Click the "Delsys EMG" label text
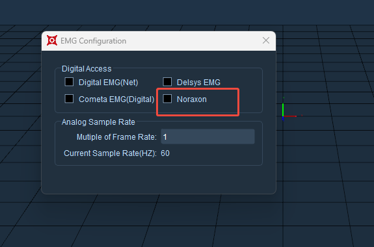 [198, 83]
